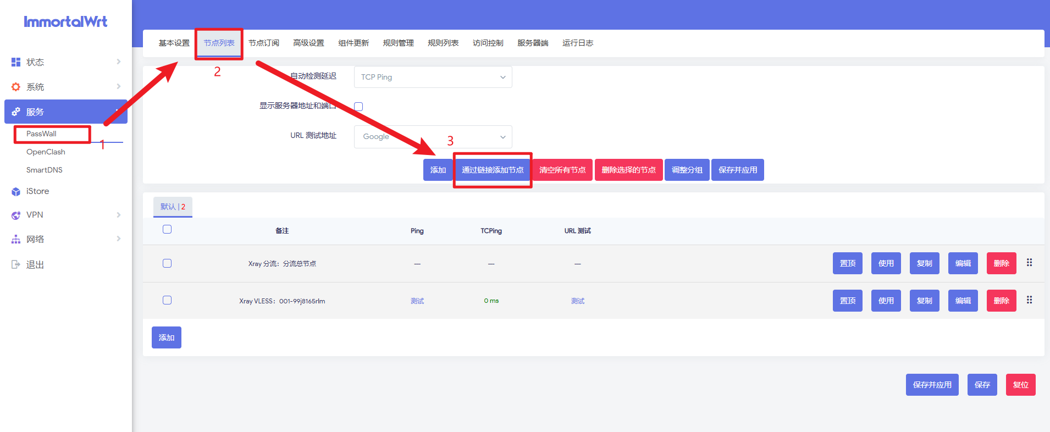Click the 调整分组 button
This screenshot has height=432, width=1050.
687,170
